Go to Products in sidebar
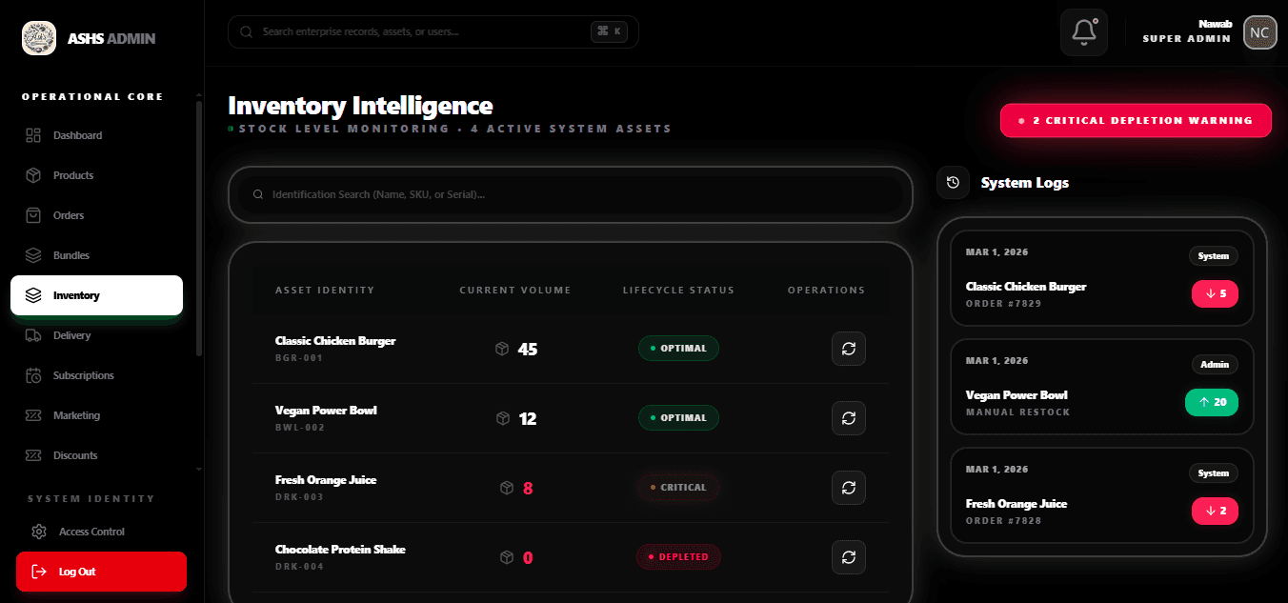Screen dimensions: 1288x603 tap(73, 175)
